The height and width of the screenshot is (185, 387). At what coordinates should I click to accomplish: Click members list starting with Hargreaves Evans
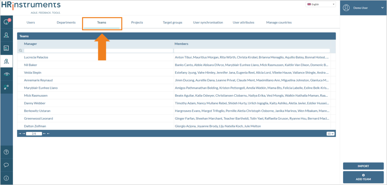coord(252,111)
